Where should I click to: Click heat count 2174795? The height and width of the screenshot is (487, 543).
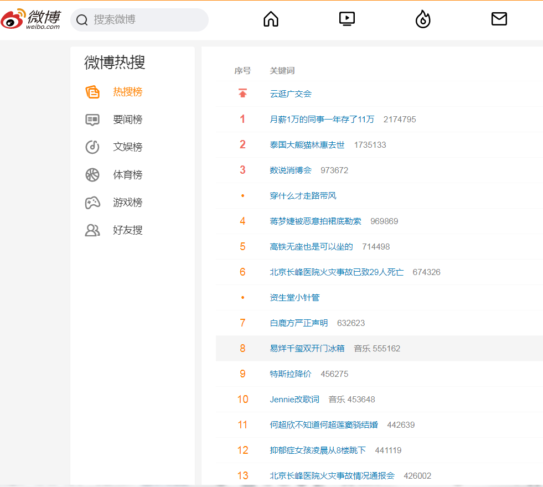click(400, 120)
